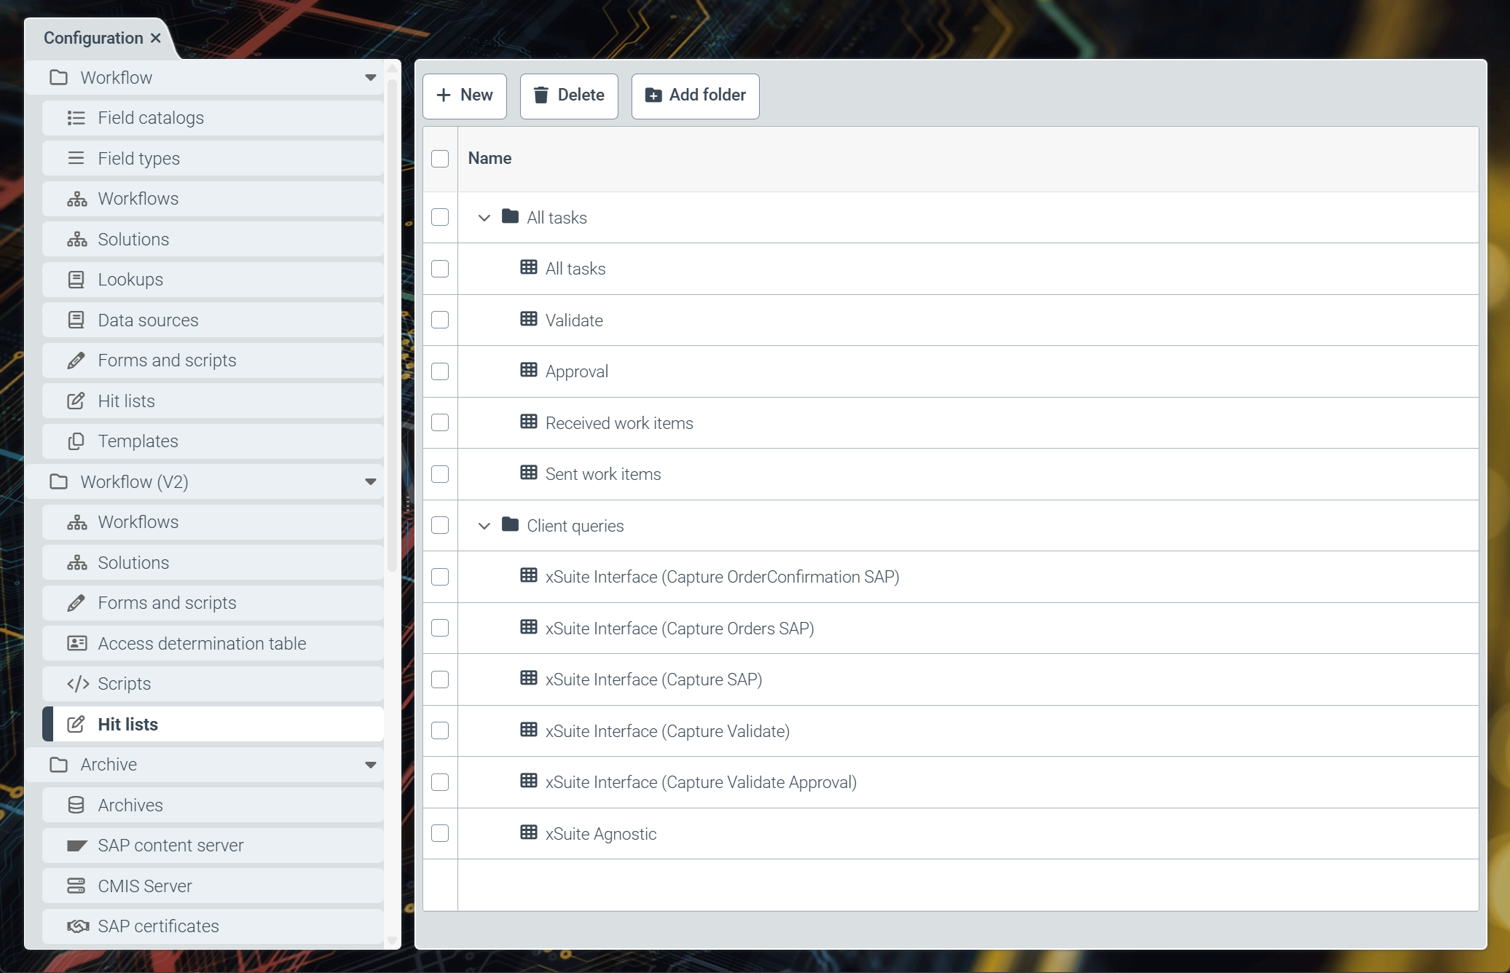Viewport: 1510px width, 973px height.
Task: Select checkbox for xSuite Interface (Capture SAP)
Action: tap(440, 679)
